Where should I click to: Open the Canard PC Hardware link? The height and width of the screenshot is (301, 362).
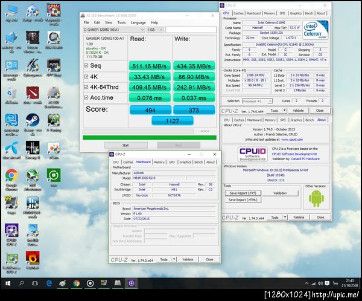[305, 159]
